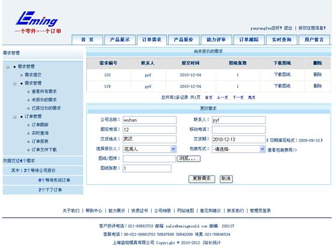This screenshot has width=333, height=251.
Task: Select 未报价的需求 in the tree
Action: (x=44, y=100)
